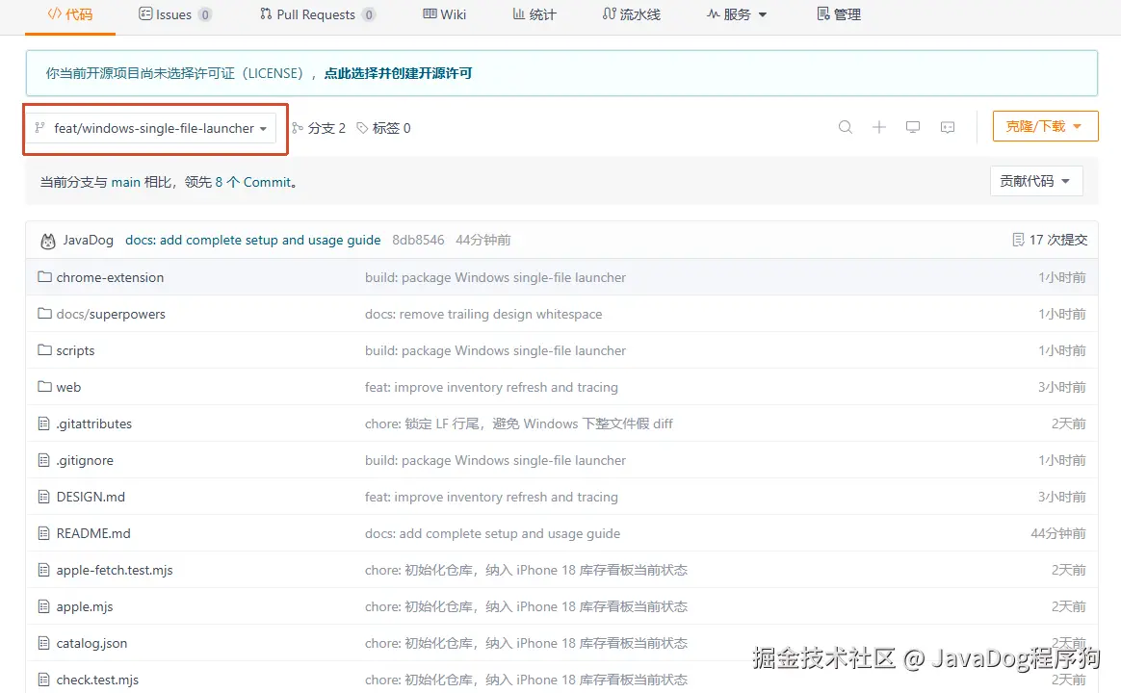Open the .gitignore file
The height and width of the screenshot is (693, 1121).
tap(85, 460)
